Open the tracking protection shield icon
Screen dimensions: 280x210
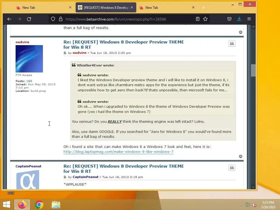53,19
